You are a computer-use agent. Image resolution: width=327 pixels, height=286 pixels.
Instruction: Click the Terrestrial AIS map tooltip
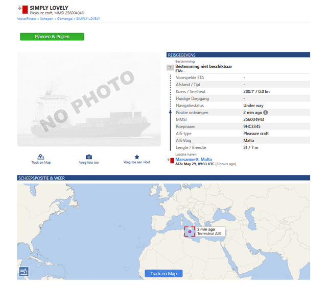211,231
